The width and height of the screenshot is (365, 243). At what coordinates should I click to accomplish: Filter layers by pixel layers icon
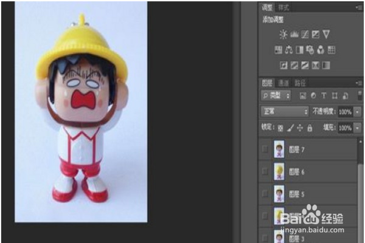pyautogui.click(x=302, y=95)
